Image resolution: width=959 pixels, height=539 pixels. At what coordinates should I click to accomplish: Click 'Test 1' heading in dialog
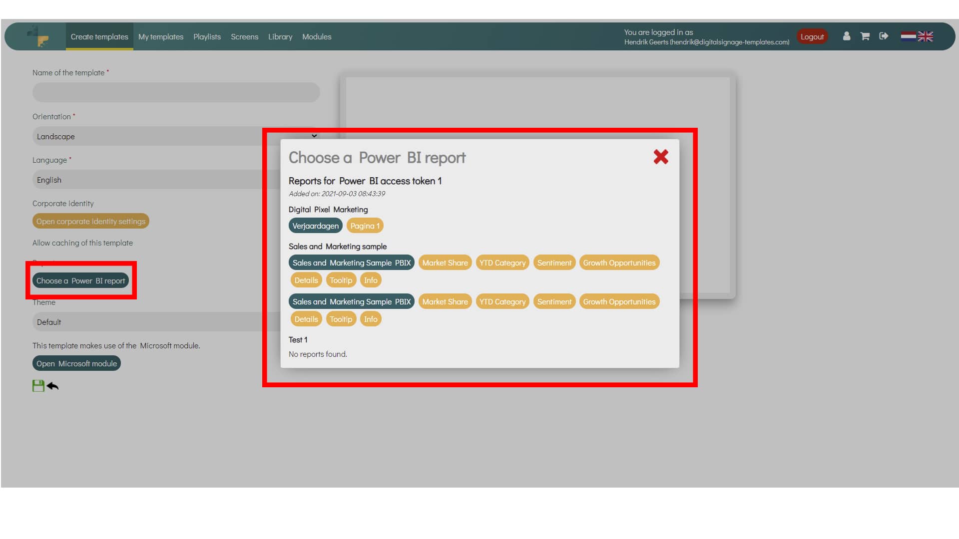(298, 340)
